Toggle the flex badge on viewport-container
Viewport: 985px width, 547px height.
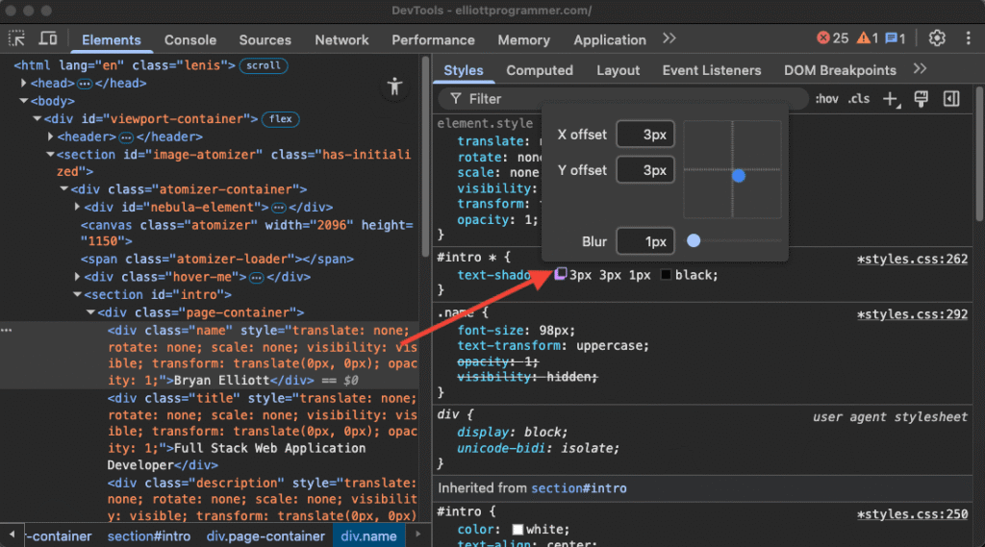click(x=280, y=119)
